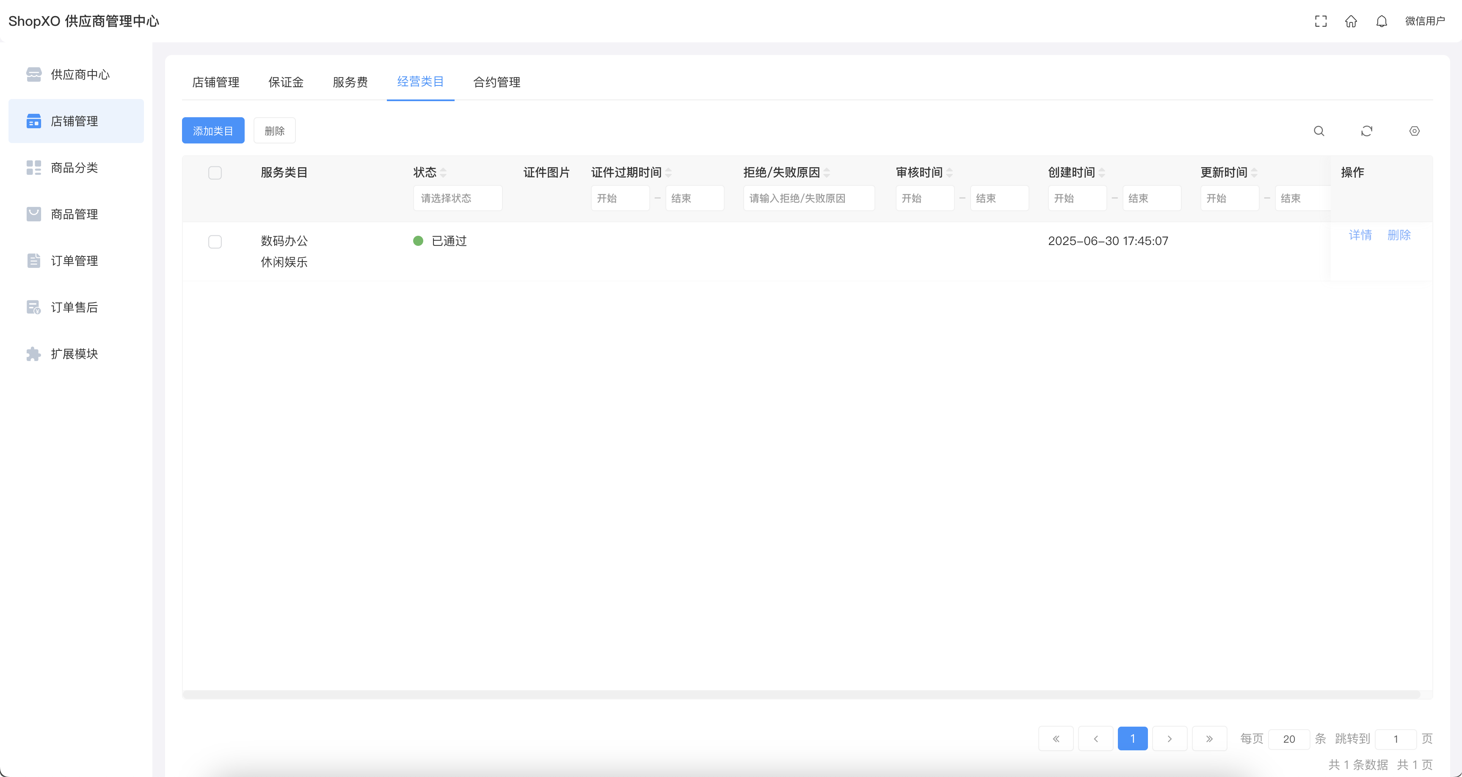Open the 详情 link in the row
1462x777 pixels.
(x=1360, y=235)
